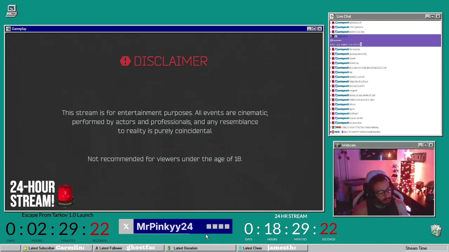Click the 02 hours value on Tarkov timer
This screenshot has width=449, height=252.
coord(36,230)
